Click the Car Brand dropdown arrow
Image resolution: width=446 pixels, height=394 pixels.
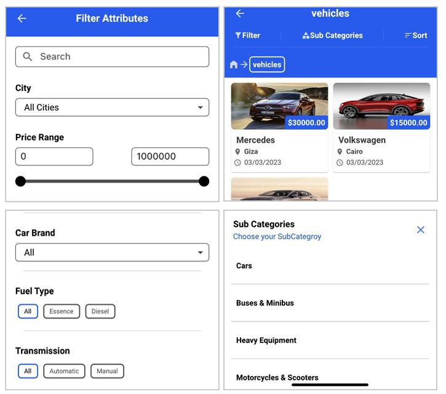pos(201,253)
